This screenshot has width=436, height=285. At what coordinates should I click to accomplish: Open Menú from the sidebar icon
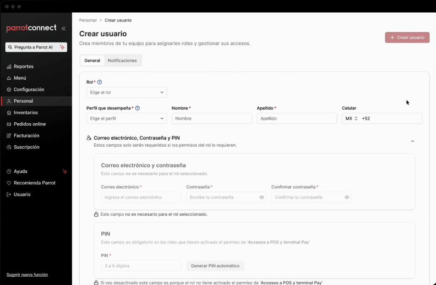pos(9,78)
